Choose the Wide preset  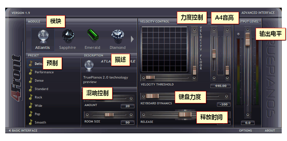38,106
